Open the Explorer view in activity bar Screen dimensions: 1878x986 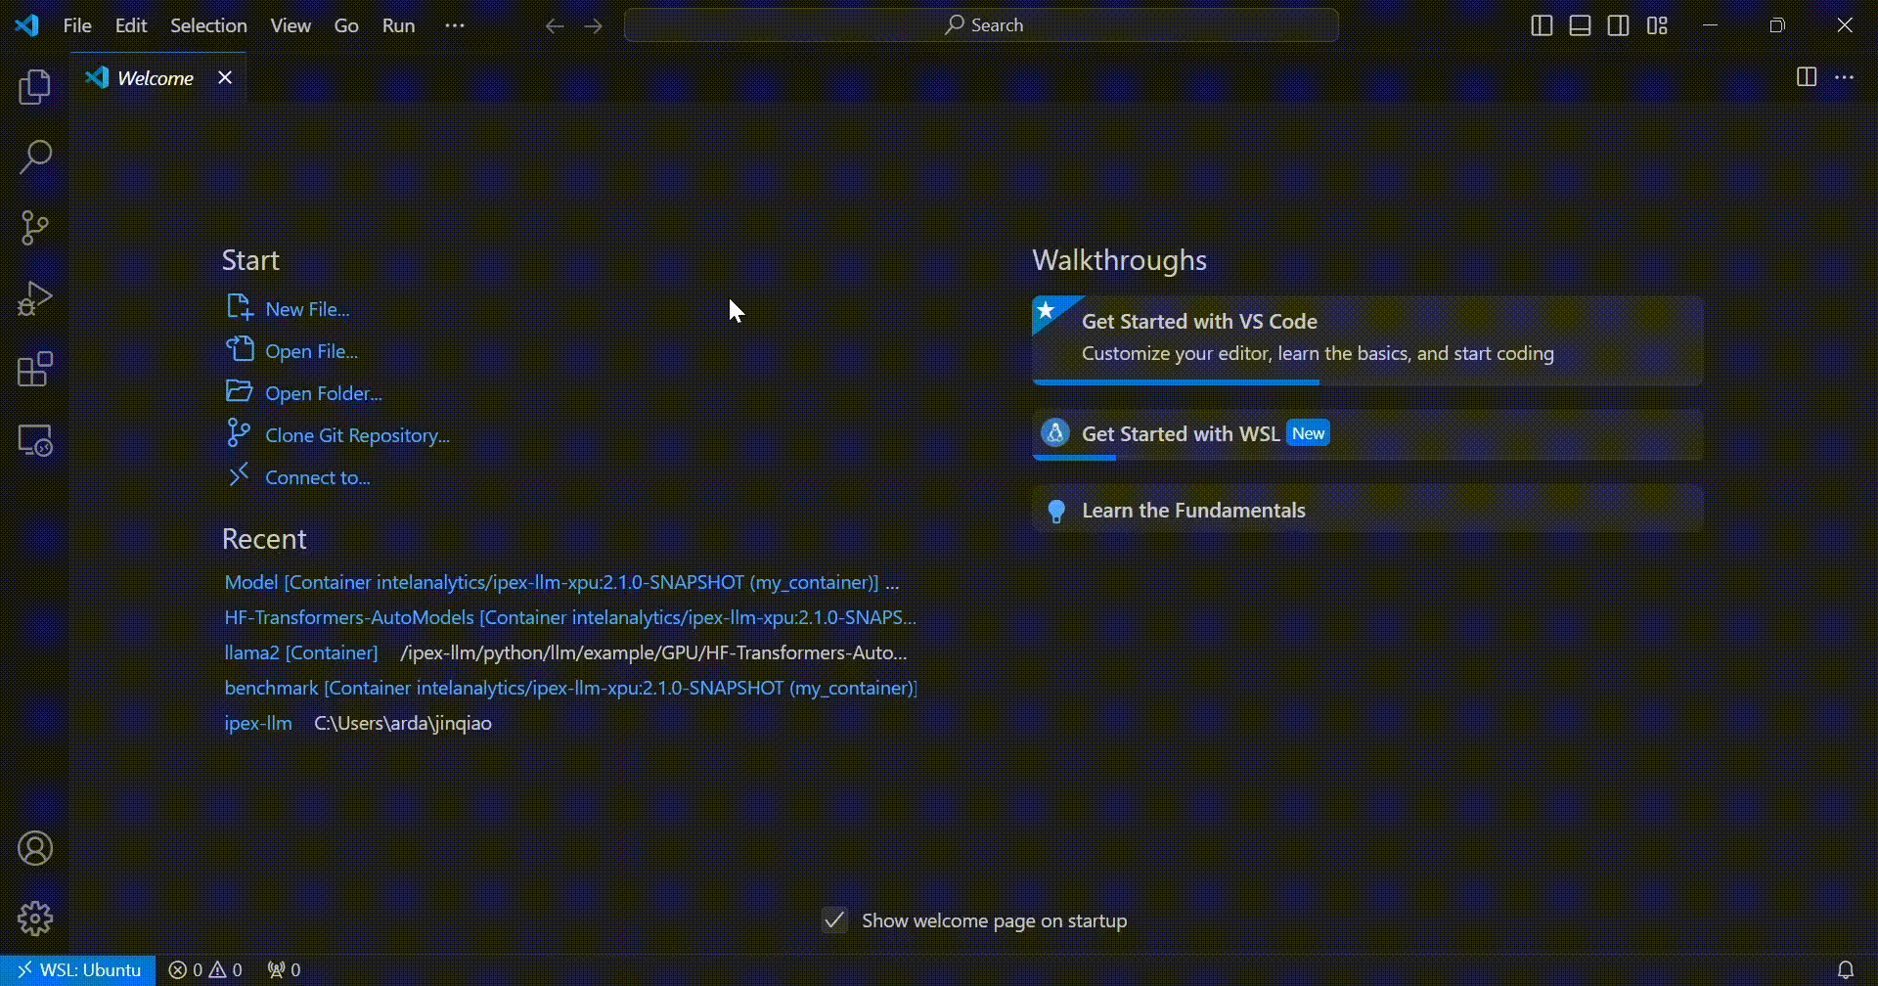35,87
